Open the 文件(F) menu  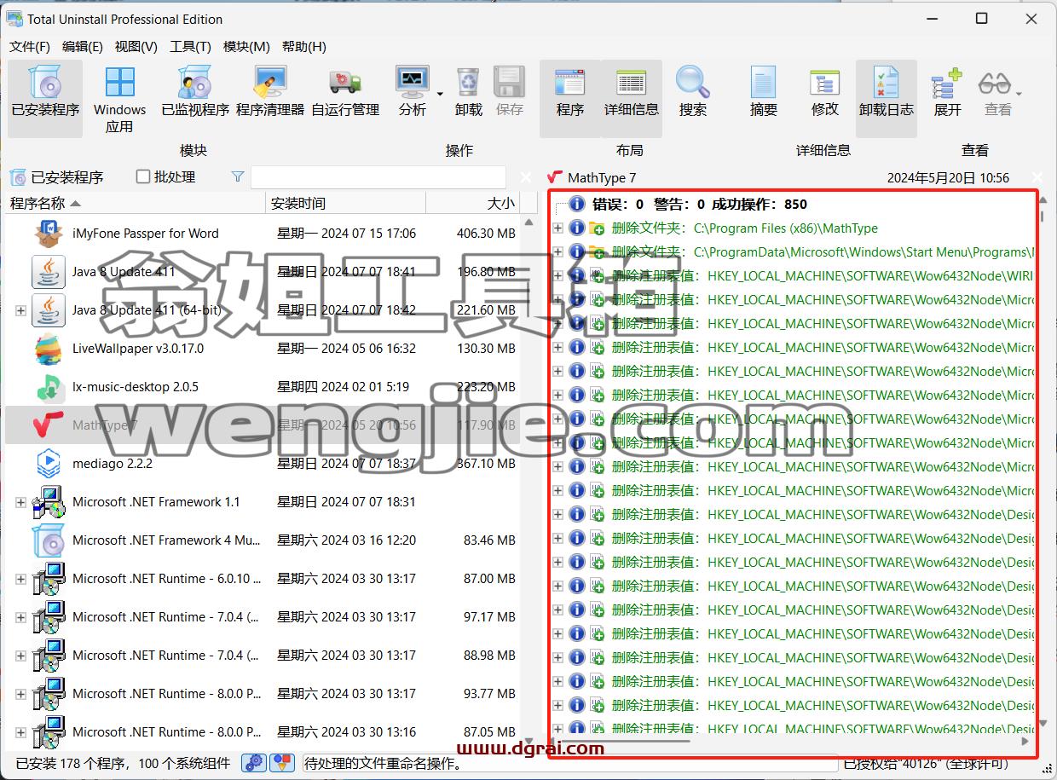pyautogui.click(x=30, y=47)
